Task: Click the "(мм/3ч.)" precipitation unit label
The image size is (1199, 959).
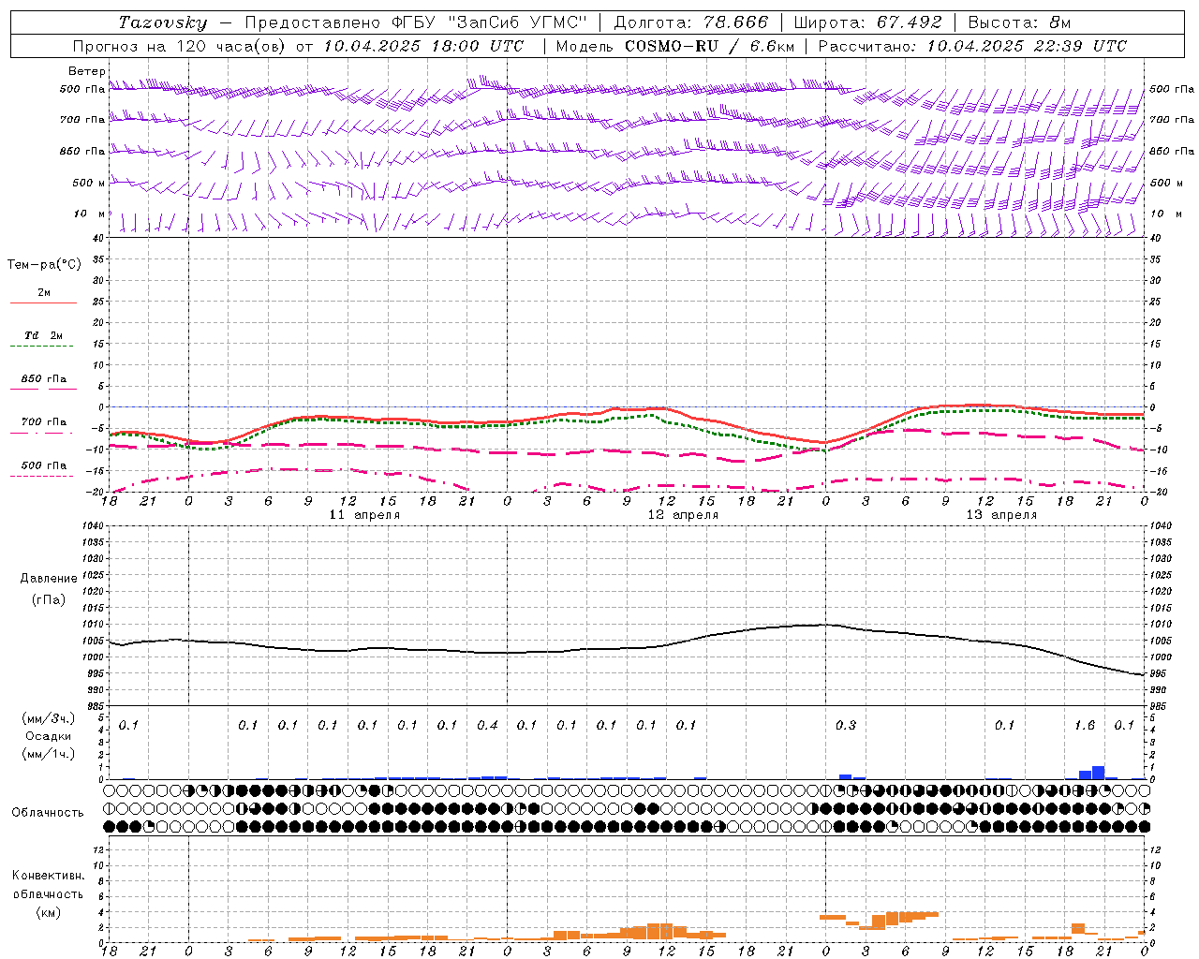Action: pyautogui.click(x=48, y=718)
